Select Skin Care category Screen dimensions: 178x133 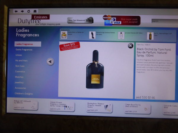(x=20, y=66)
